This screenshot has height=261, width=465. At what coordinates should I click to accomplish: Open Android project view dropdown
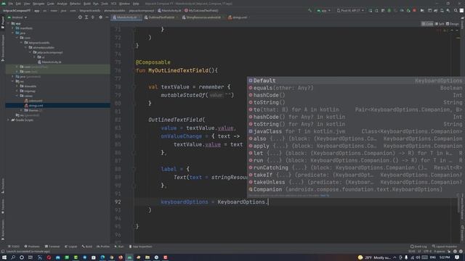(x=17, y=17)
